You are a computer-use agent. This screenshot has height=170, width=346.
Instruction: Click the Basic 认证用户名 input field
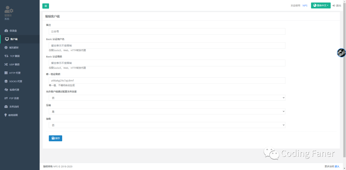(167, 46)
